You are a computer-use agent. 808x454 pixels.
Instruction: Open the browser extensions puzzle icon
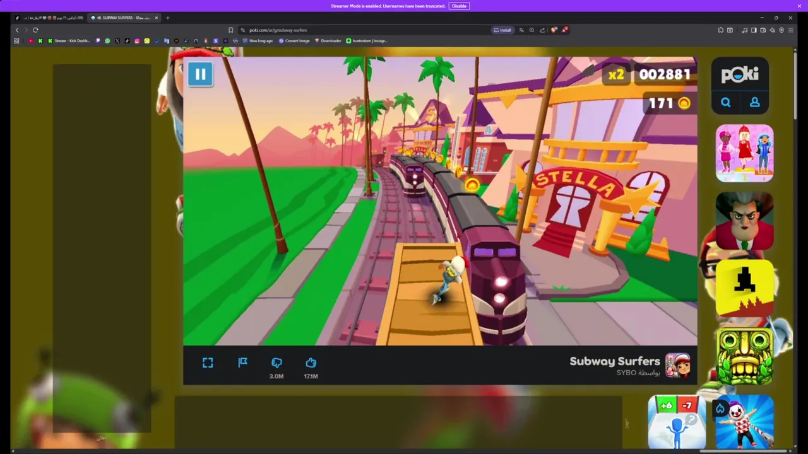tap(720, 30)
